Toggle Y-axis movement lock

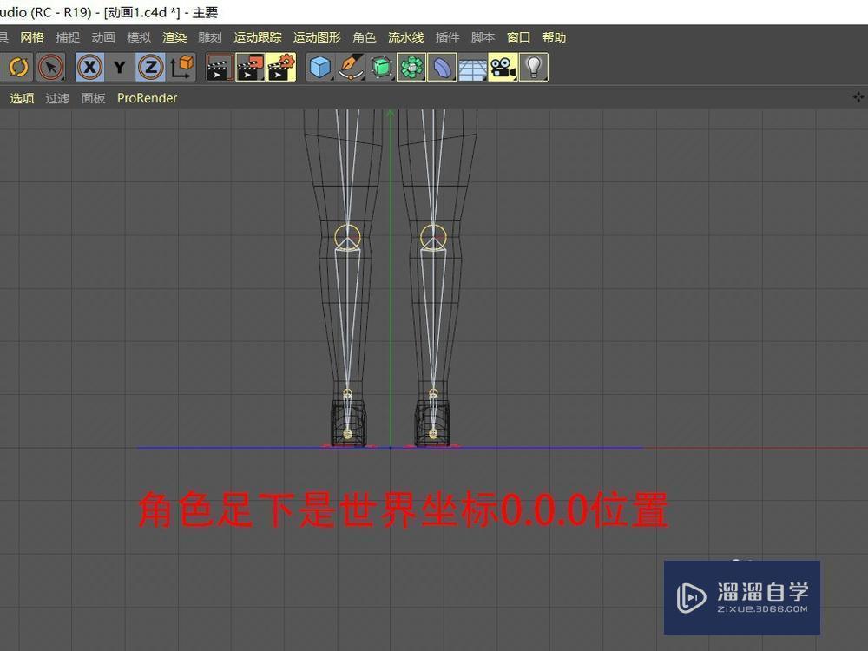pos(119,67)
